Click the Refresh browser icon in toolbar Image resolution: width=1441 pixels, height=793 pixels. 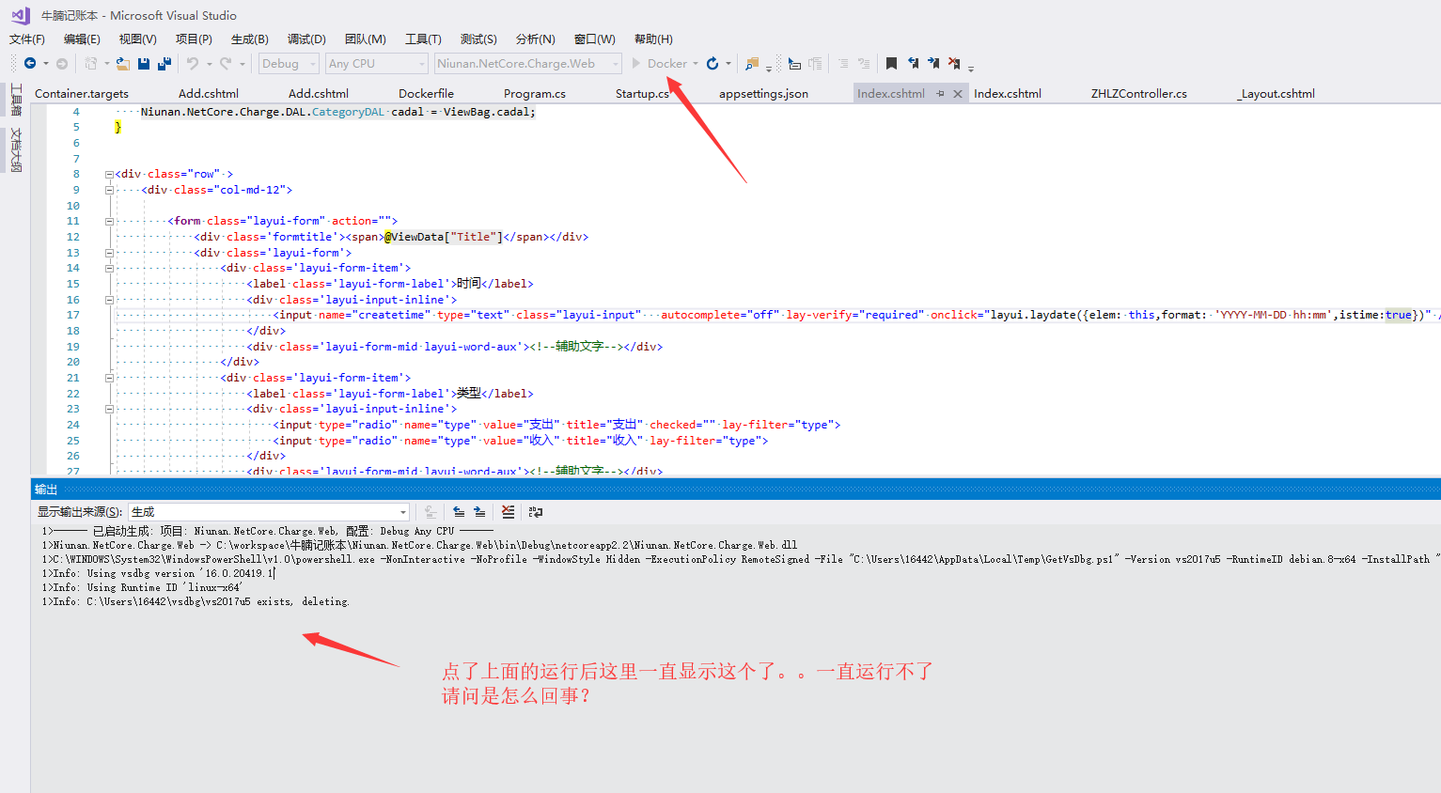[713, 63]
